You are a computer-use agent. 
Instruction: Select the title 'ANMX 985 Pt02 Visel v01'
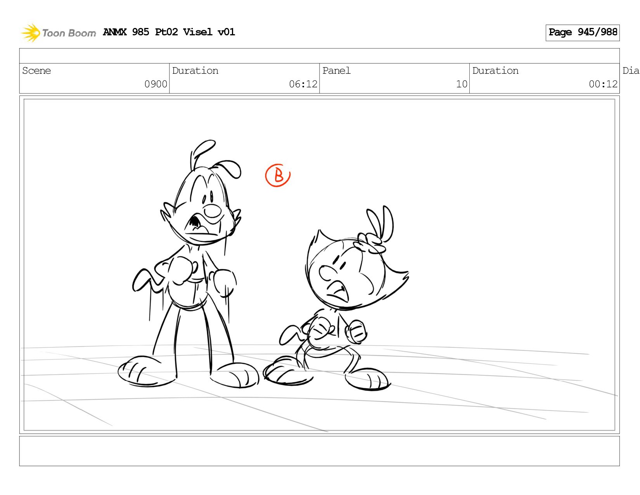(x=169, y=32)
